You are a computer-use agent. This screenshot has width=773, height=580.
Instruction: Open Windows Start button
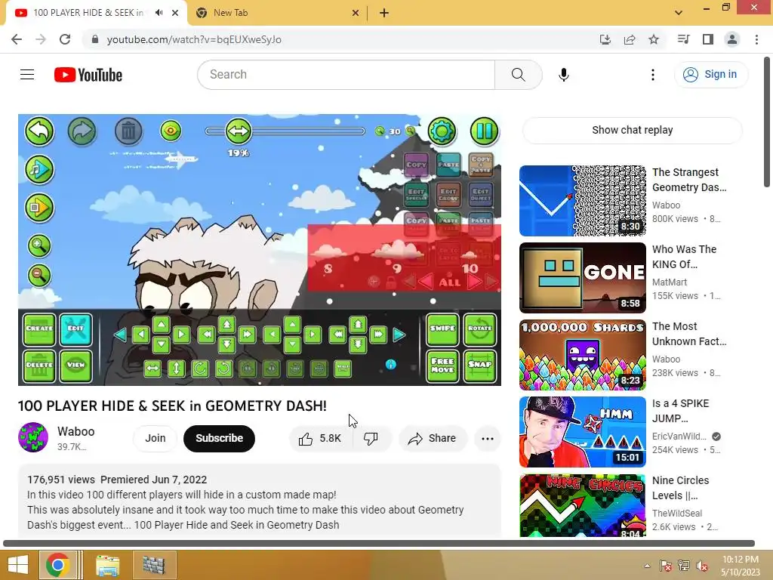pos(18,565)
